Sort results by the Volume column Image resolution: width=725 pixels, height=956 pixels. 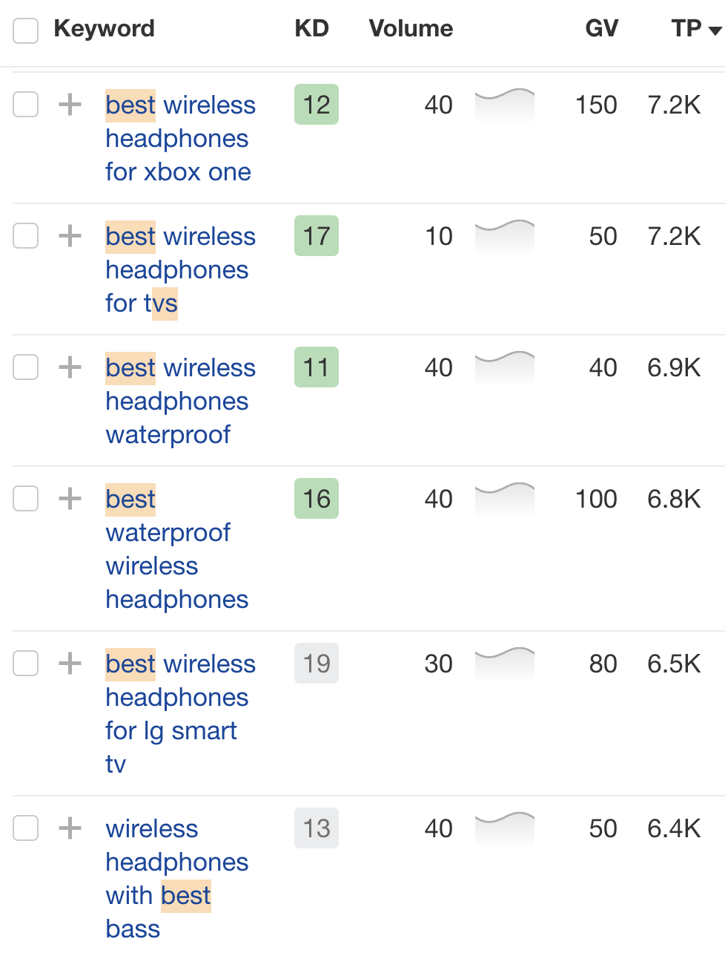pyautogui.click(x=410, y=28)
